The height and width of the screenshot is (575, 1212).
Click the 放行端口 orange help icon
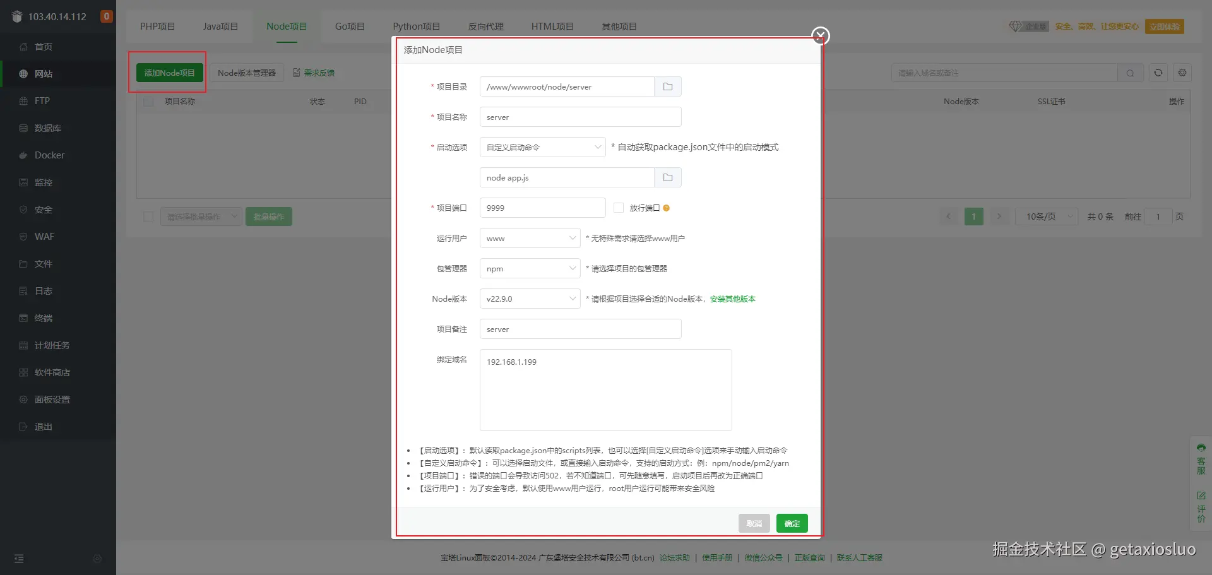[x=667, y=208]
